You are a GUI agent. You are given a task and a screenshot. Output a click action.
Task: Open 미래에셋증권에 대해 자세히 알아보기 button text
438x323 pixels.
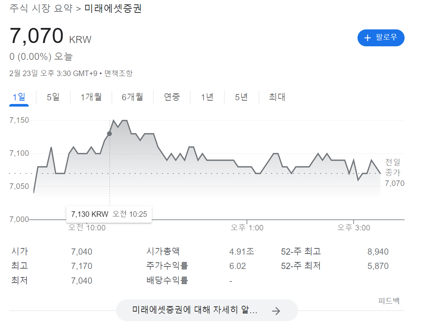coord(195,310)
